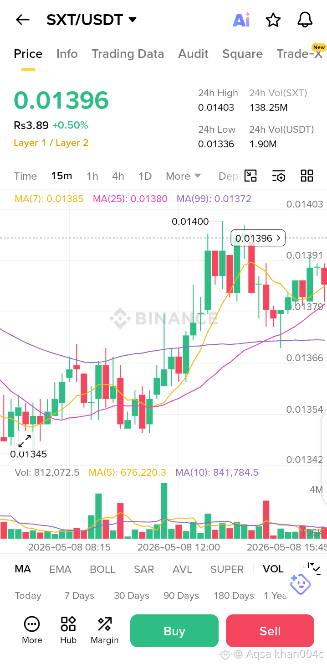Open chart indicator settings icon

[x=278, y=176]
